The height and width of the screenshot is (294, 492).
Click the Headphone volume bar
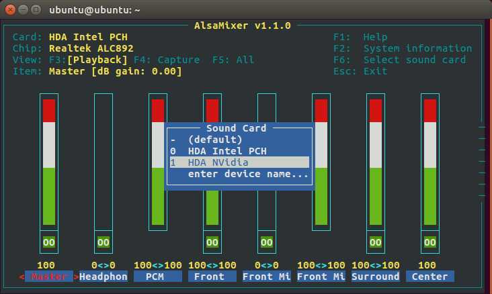(104, 162)
